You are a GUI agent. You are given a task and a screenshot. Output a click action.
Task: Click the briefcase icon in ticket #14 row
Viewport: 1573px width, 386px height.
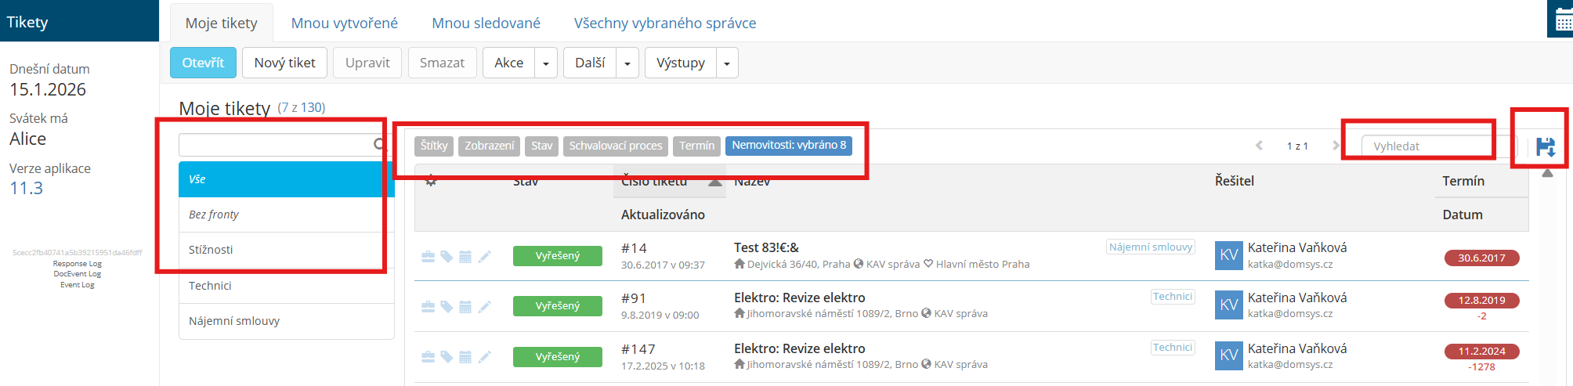point(428,256)
